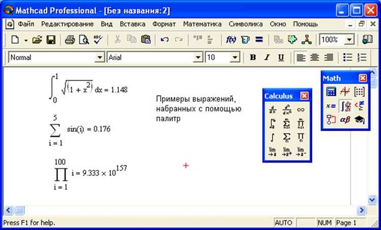Viewport: 381px width, 230px height.
Task: Expand the Normal style dropdown
Action: [100, 57]
